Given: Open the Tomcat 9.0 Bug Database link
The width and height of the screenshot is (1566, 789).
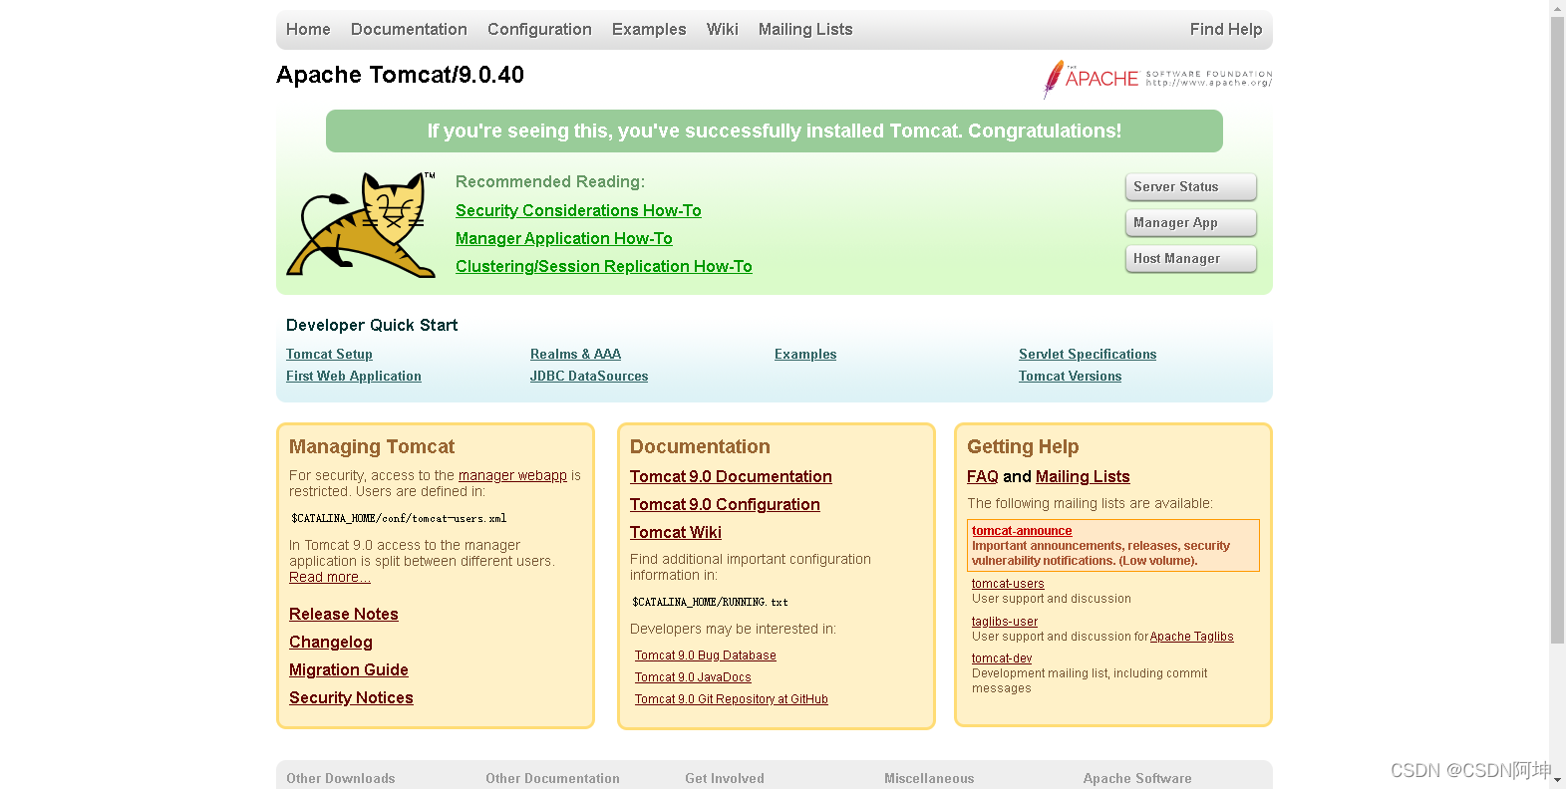Looking at the screenshot, I should [x=706, y=656].
